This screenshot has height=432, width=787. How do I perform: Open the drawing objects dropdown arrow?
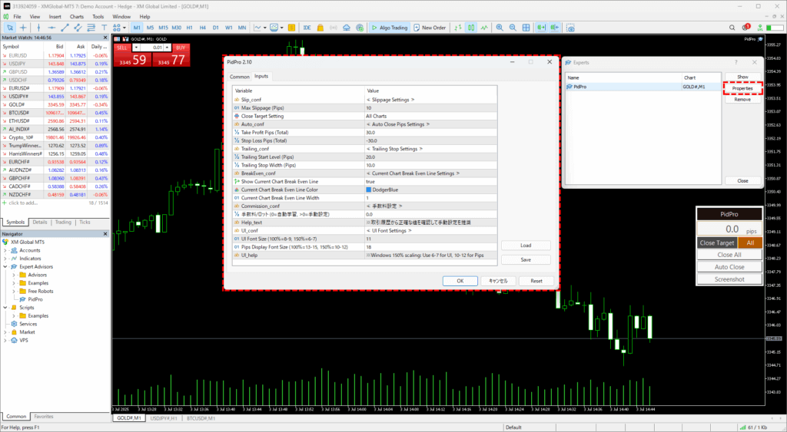[x=124, y=28]
